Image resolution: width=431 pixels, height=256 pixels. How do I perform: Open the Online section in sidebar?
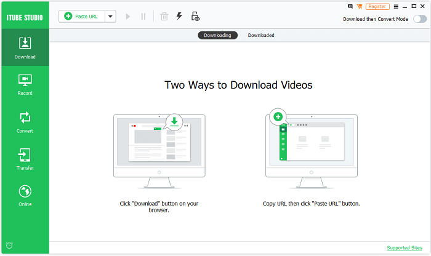[25, 196]
